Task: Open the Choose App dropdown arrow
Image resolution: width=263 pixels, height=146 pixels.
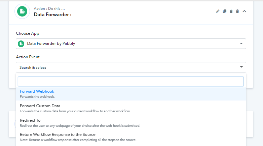Action: [x=241, y=44]
